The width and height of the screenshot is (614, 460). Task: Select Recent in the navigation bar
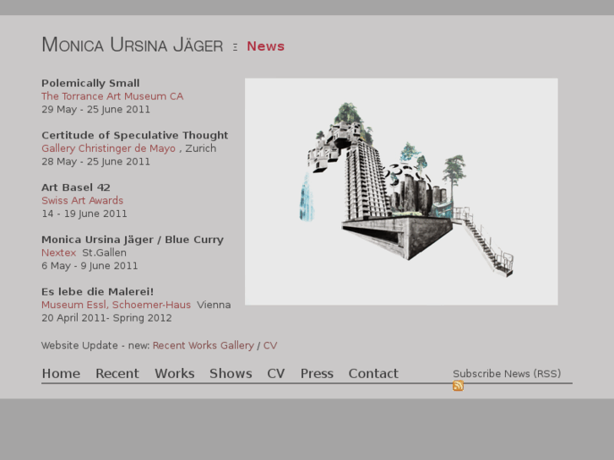pyautogui.click(x=117, y=373)
